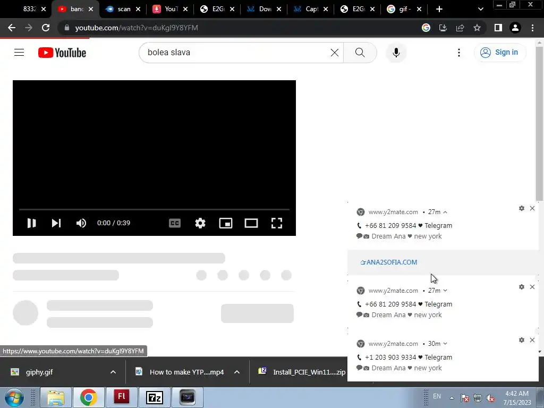The height and width of the screenshot is (408, 544).
Task: Open 7-Zip from taskbar
Action: [155, 397]
